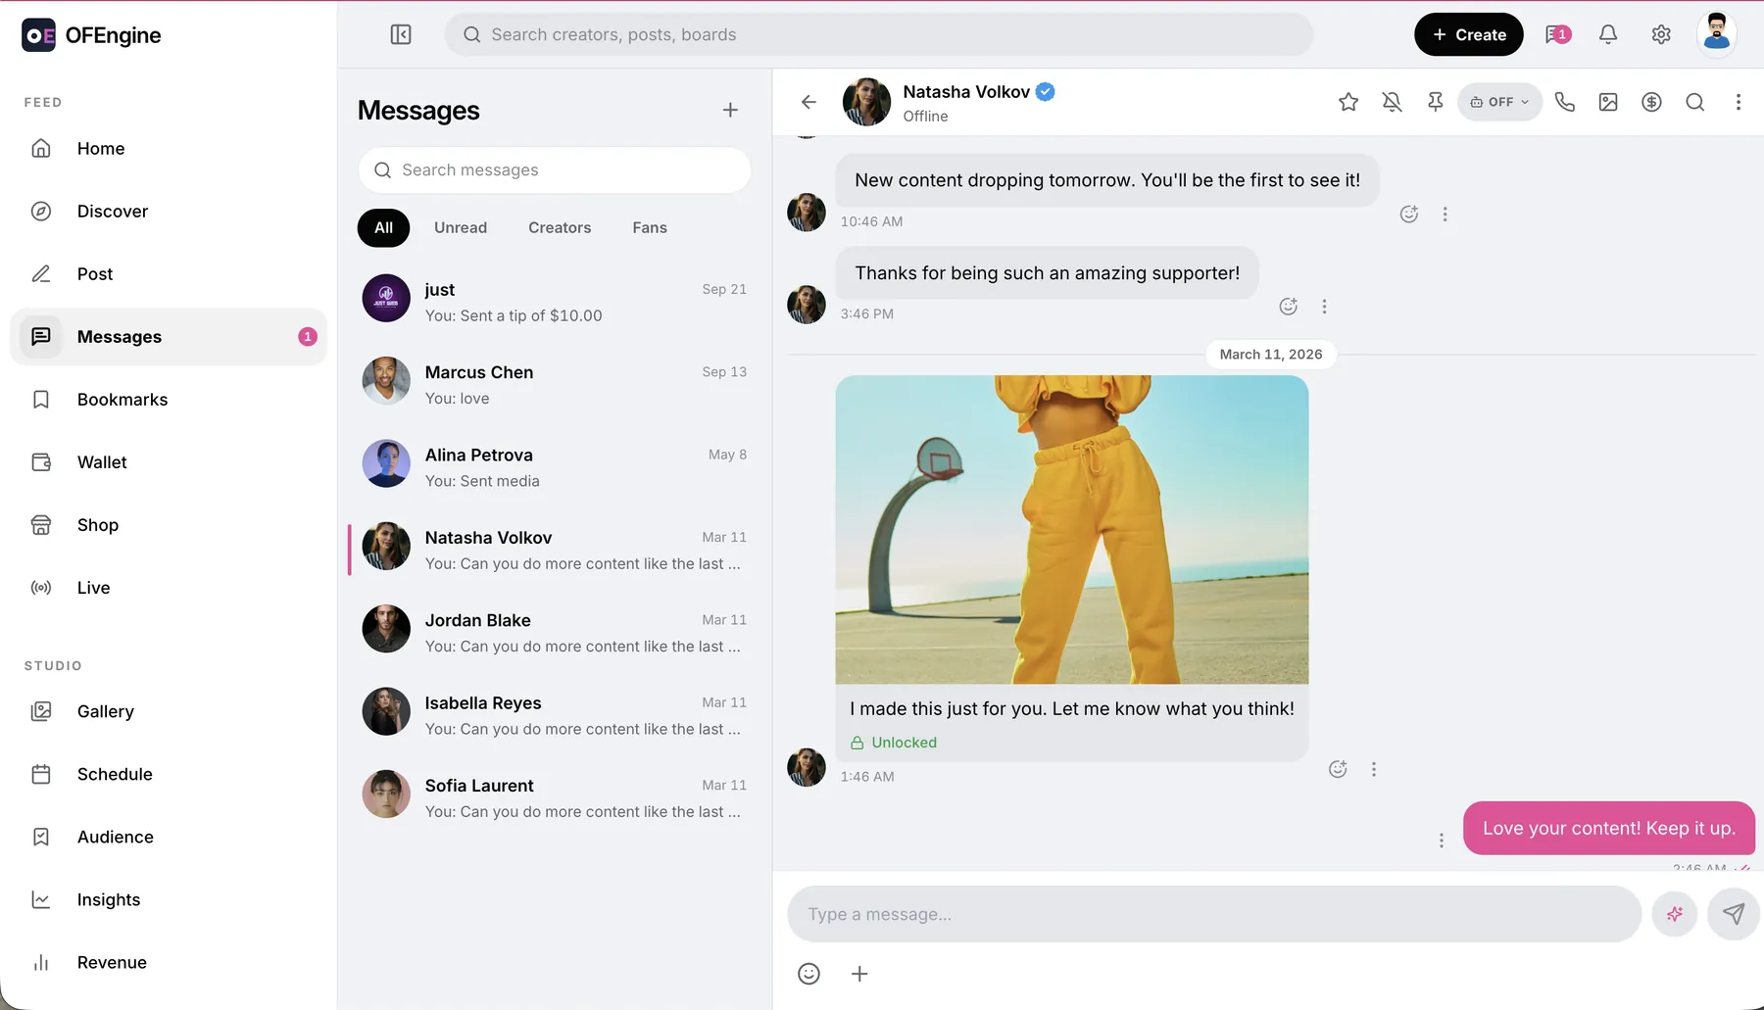Start a new message with plus icon

pyautogui.click(x=730, y=110)
